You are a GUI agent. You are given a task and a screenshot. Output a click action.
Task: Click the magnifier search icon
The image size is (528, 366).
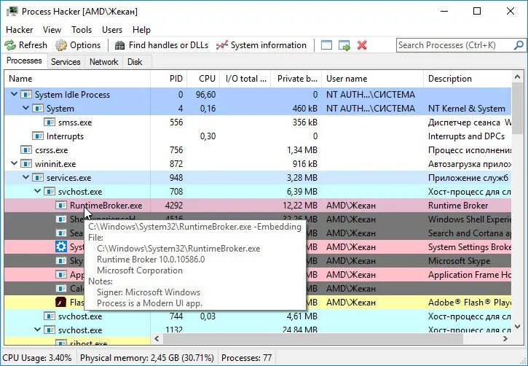point(519,45)
